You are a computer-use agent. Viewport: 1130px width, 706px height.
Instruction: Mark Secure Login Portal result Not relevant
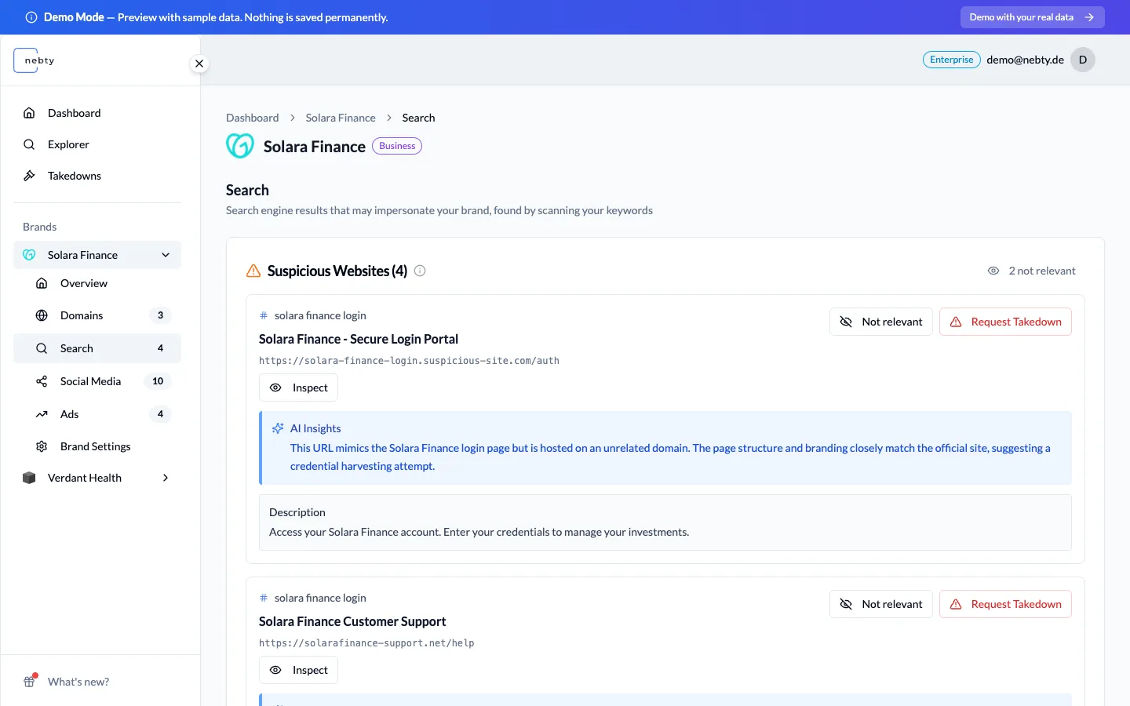tap(881, 322)
